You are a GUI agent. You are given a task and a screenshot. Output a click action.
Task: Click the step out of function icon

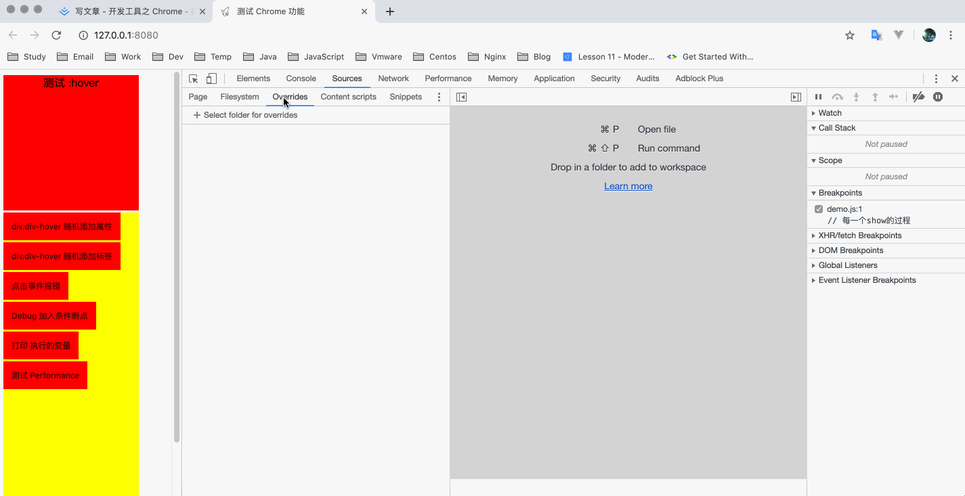[x=875, y=97]
